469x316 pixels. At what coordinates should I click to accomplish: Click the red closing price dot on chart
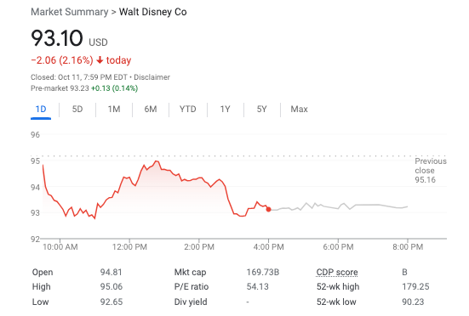click(x=269, y=210)
